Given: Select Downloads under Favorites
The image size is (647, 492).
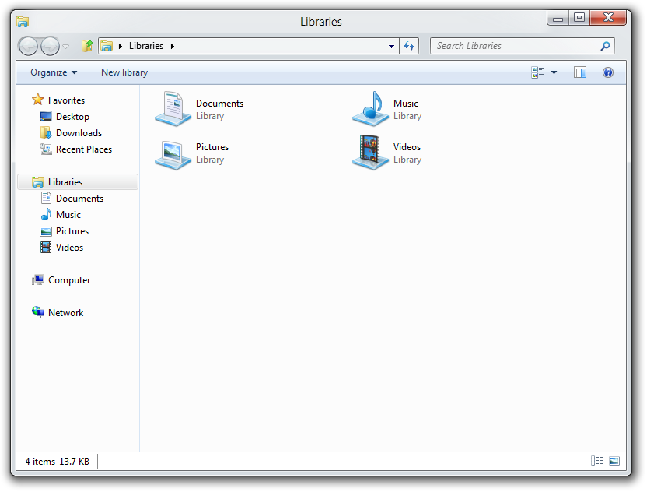Looking at the screenshot, I should click(79, 133).
